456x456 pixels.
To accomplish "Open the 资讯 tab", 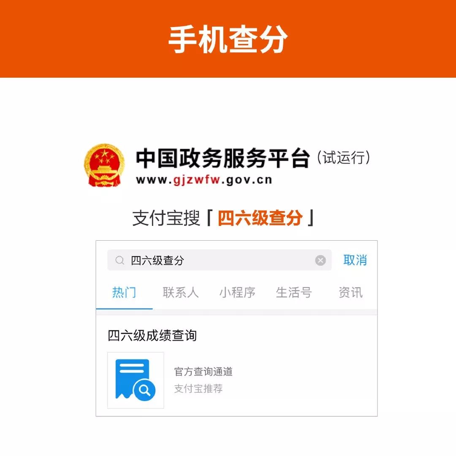I will point(350,292).
